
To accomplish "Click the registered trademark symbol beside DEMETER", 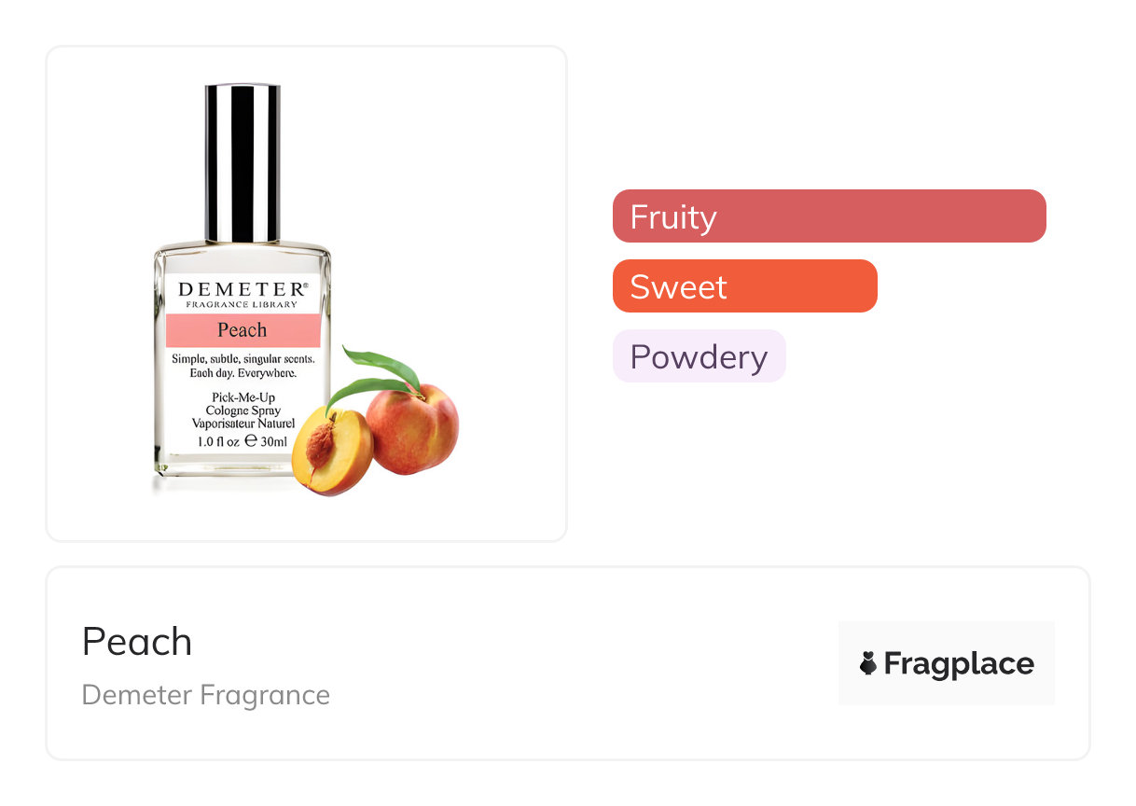I will [304, 284].
